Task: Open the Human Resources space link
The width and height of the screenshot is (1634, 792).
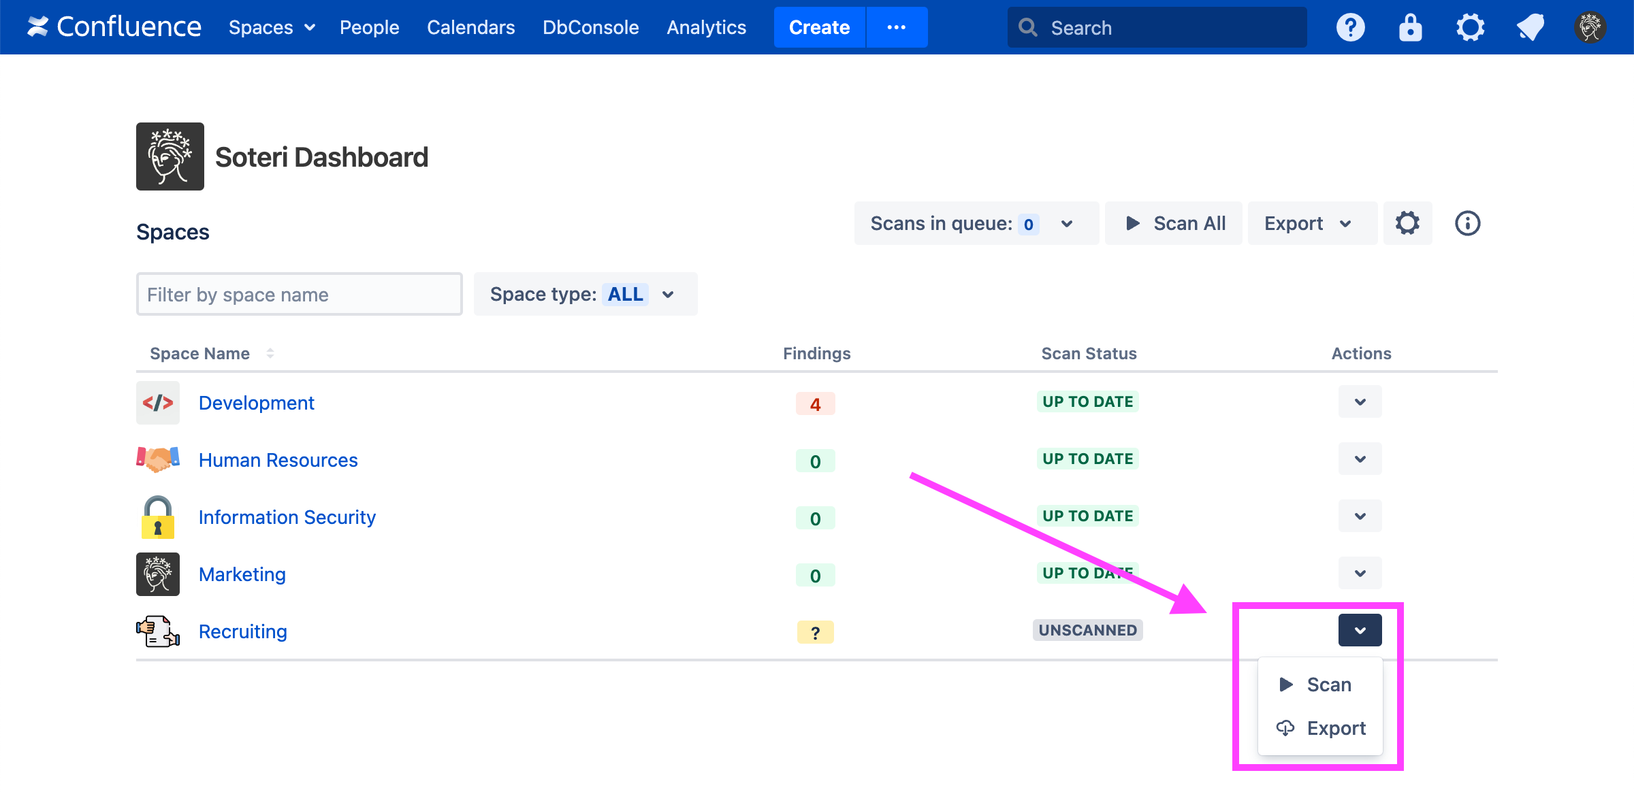Action: (x=278, y=460)
